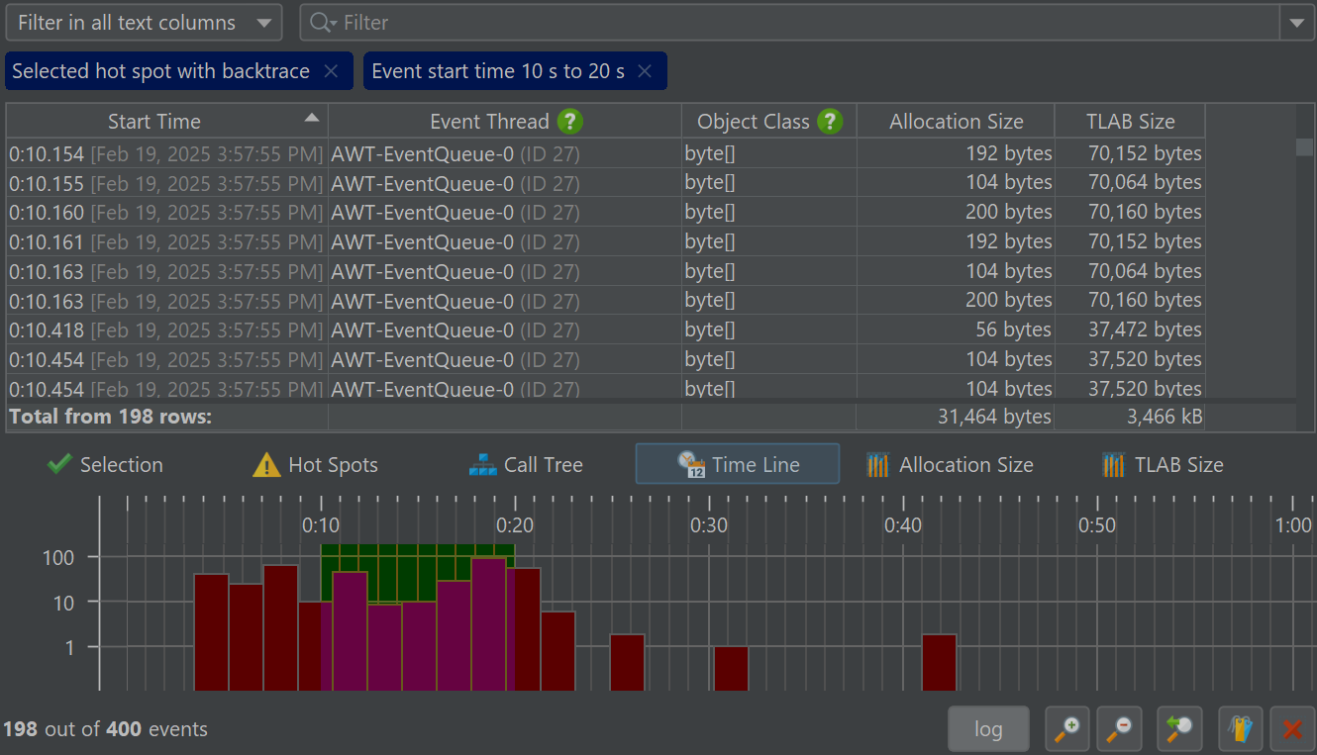Expand the filter history dropdown arrow
1317x755 pixels.
click(x=1296, y=23)
